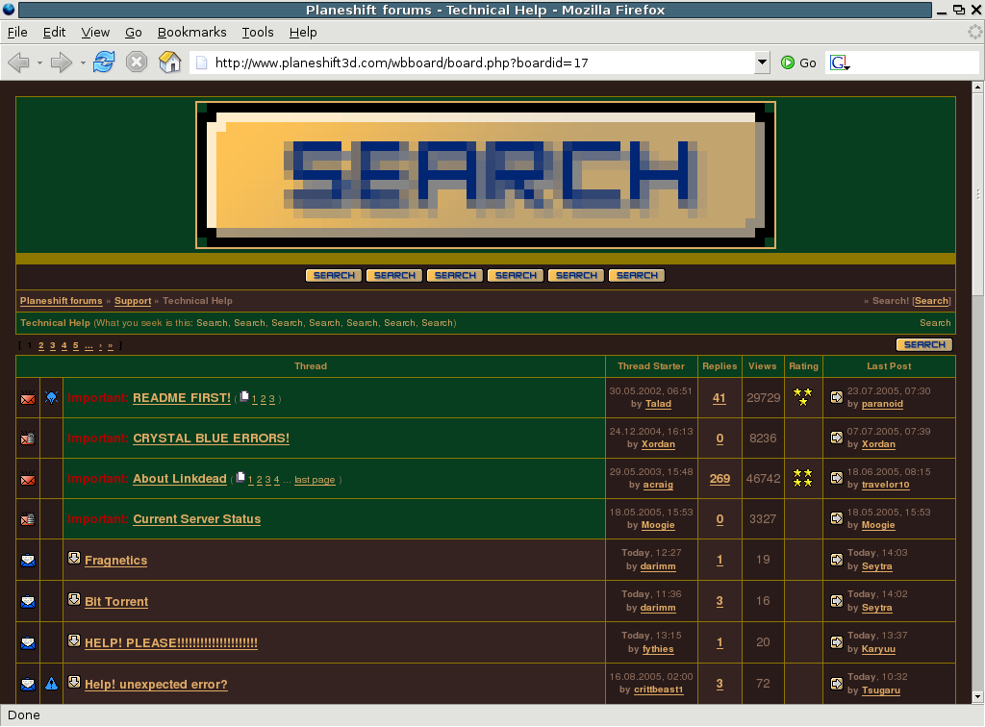The image size is (985, 727).
Task: Open the HELP! PLEASE!!!! thread
Action: (x=171, y=643)
